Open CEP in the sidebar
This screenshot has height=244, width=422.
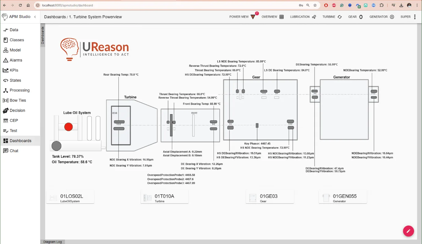point(20,120)
